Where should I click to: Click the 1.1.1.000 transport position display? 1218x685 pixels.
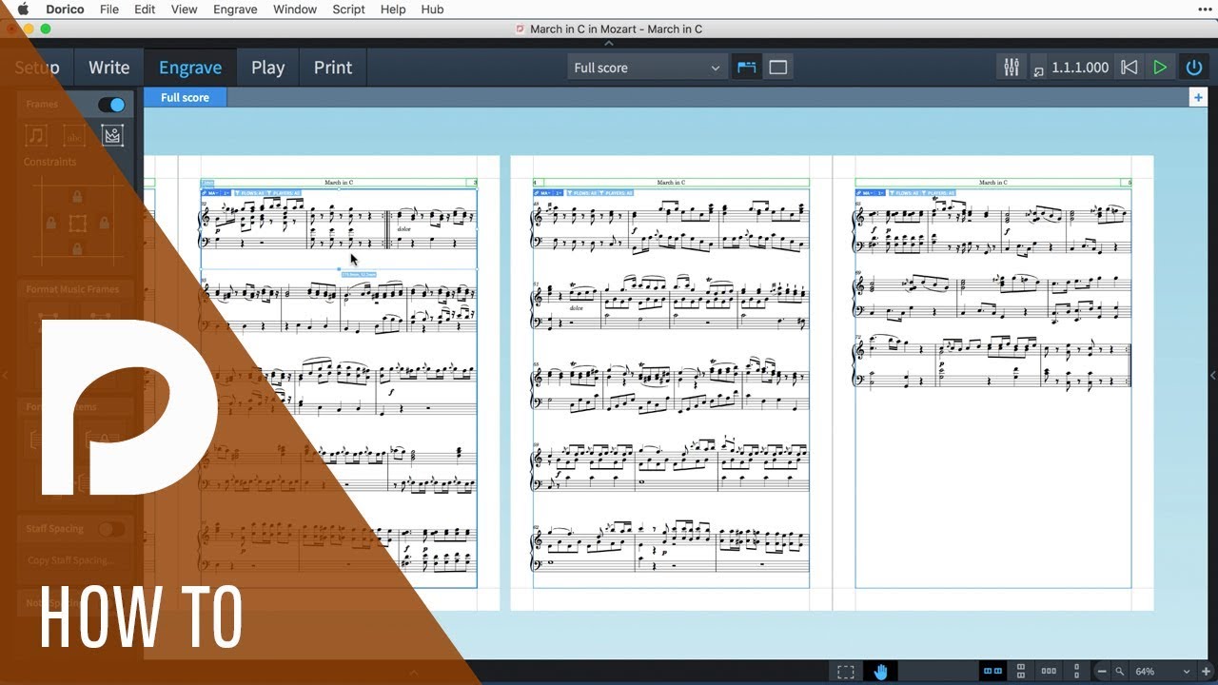[1080, 68]
